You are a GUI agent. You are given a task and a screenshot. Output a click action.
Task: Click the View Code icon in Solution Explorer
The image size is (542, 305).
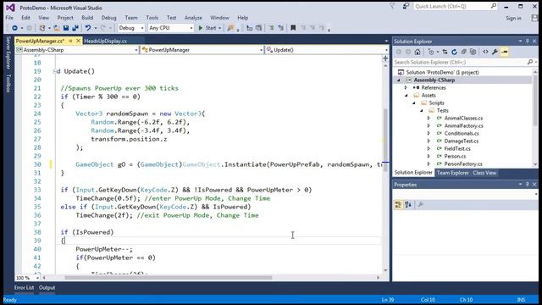(485, 52)
